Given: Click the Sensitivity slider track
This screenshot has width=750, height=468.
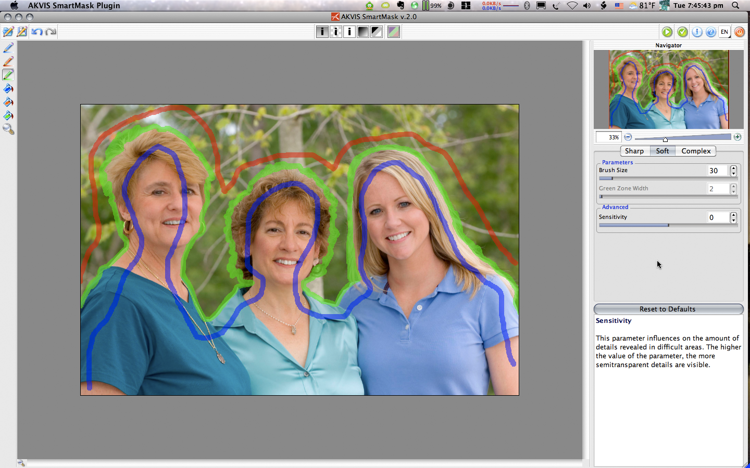Looking at the screenshot, I should pyautogui.click(x=668, y=225).
